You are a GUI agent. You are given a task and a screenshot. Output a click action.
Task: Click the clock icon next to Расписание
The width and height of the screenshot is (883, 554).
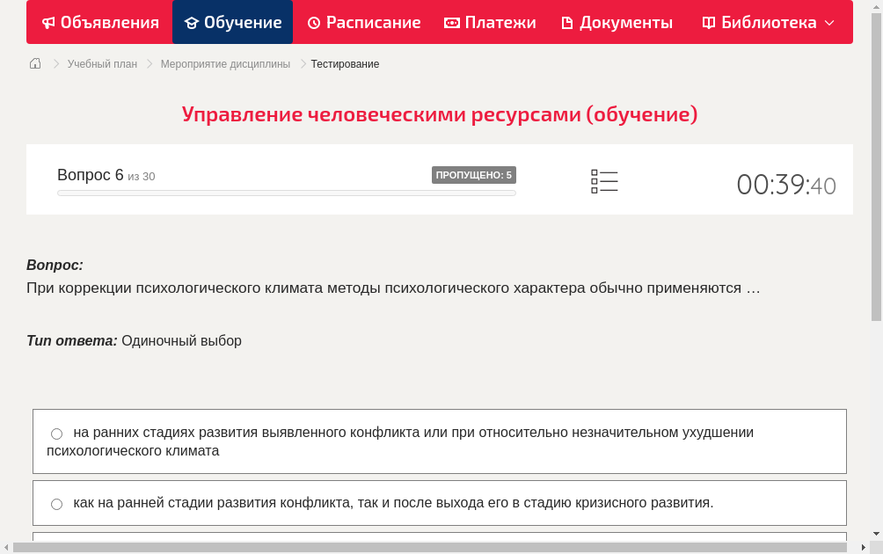click(x=314, y=22)
